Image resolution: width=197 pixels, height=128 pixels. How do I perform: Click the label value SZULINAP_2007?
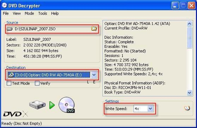37,39
